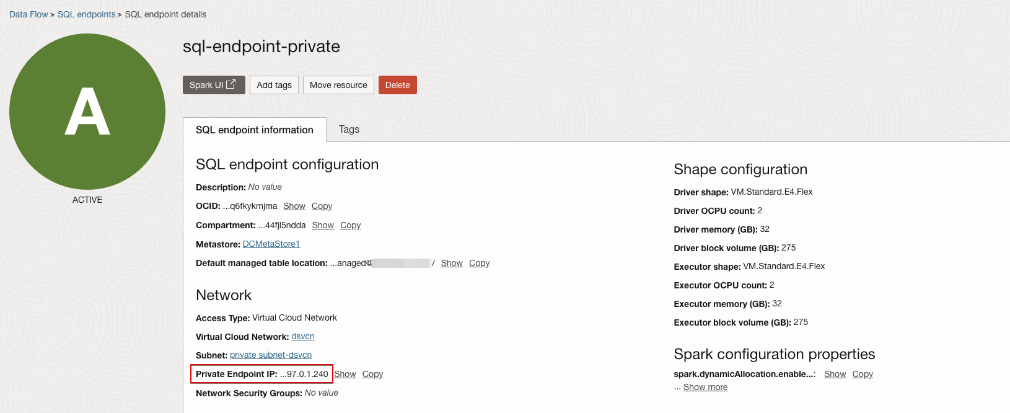The height and width of the screenshot is (413, 1010).
Task: Select the SQL endpoint information tab
Action: pyautogui.click(x=254, y=130)
